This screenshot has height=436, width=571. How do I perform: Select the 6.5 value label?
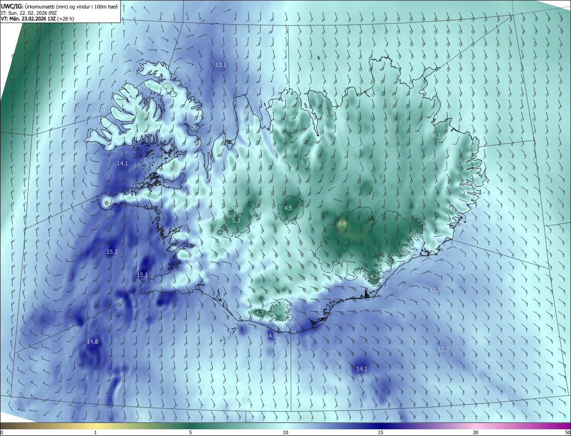coord(398,123)
